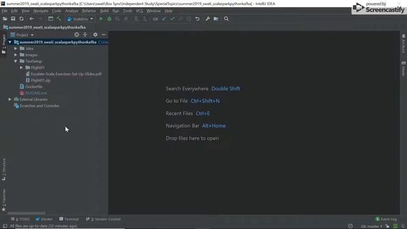The width and height of the screenshot is (407, 229).
Task: Click the Collapse All icon in Project panel
Action: click(x=85, y=34)
